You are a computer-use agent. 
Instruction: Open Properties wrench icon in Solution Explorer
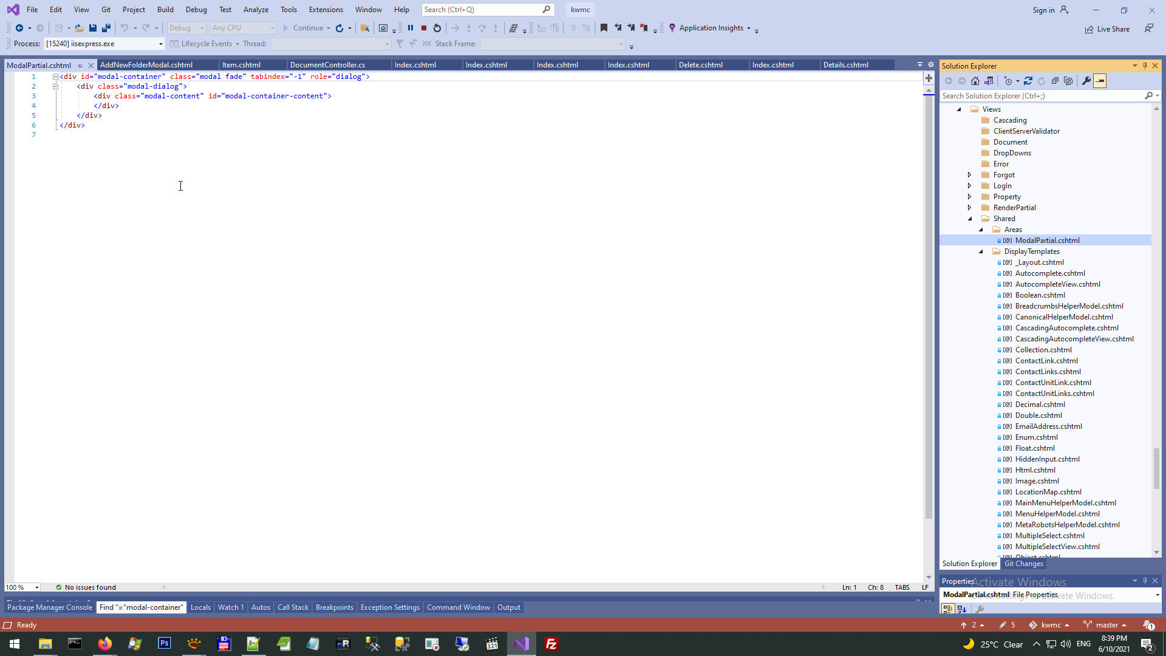point(1086,81)
